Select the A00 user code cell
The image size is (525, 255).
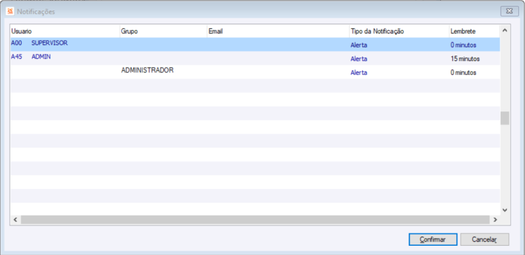pos(16,43)
